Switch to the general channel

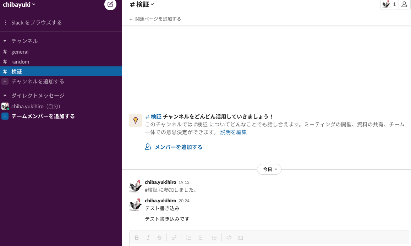20,51
